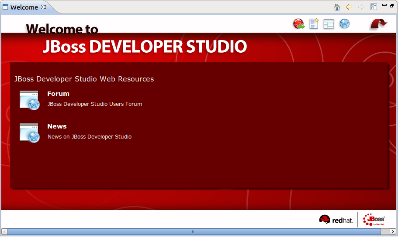
Task: Open the Web Resources blue globe icon
Action: point(344,24)
